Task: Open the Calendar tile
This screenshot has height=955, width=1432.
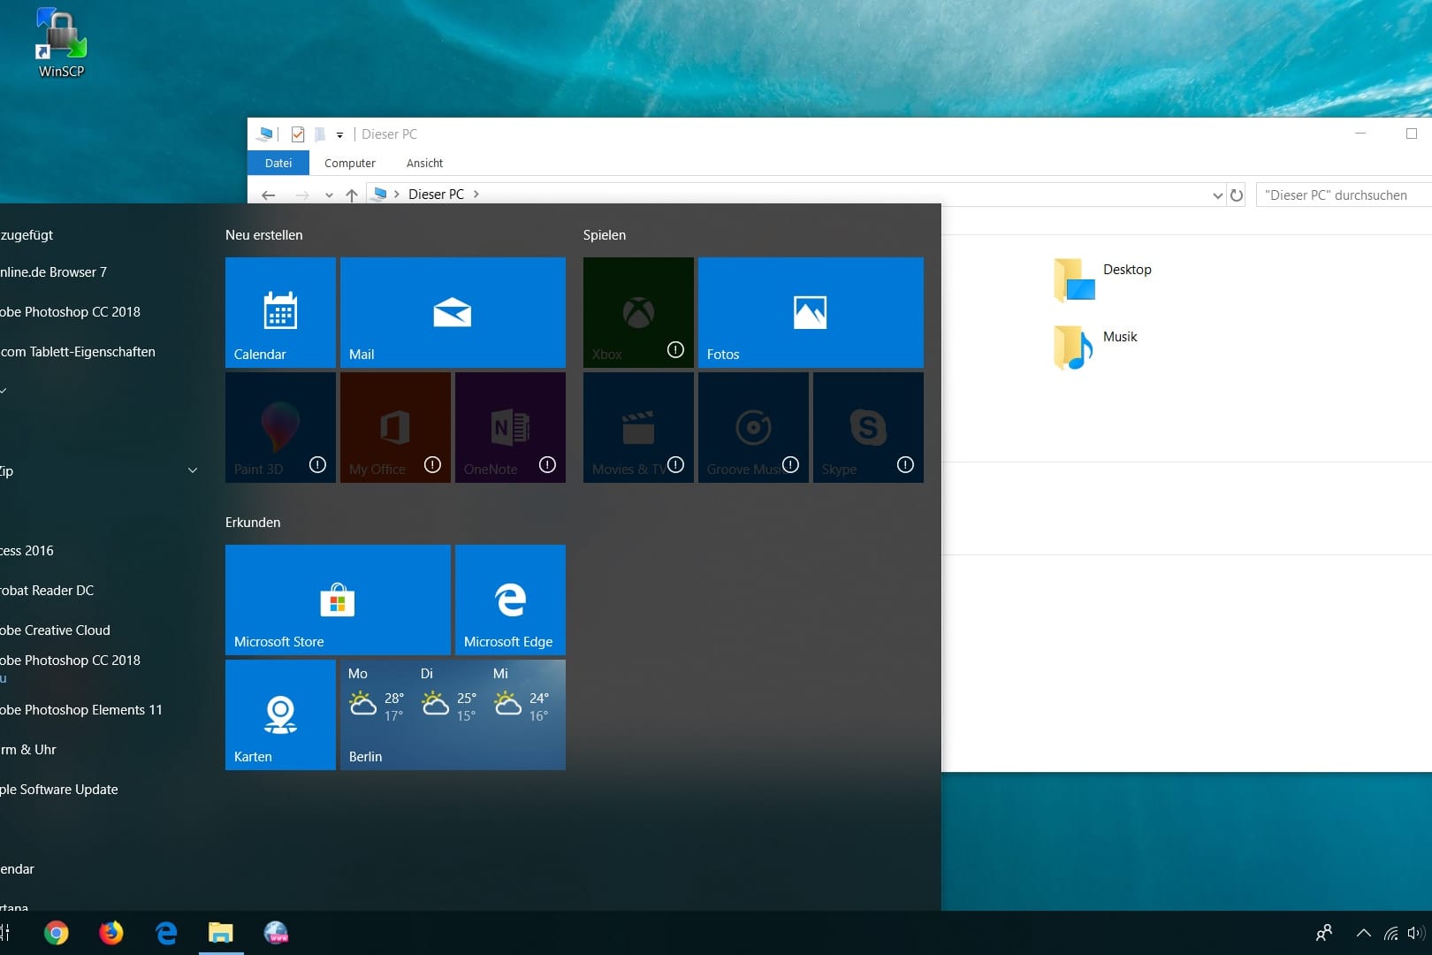Action: (280, 312)
